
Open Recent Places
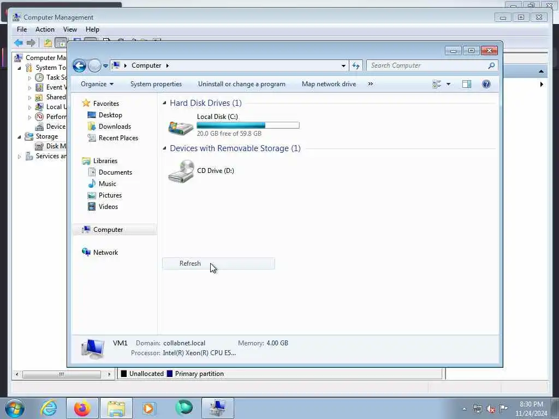118,138
